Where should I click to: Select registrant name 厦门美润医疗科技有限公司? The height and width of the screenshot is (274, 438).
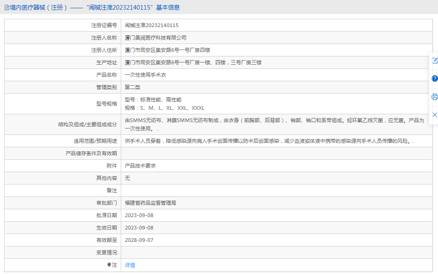point(156,38)
